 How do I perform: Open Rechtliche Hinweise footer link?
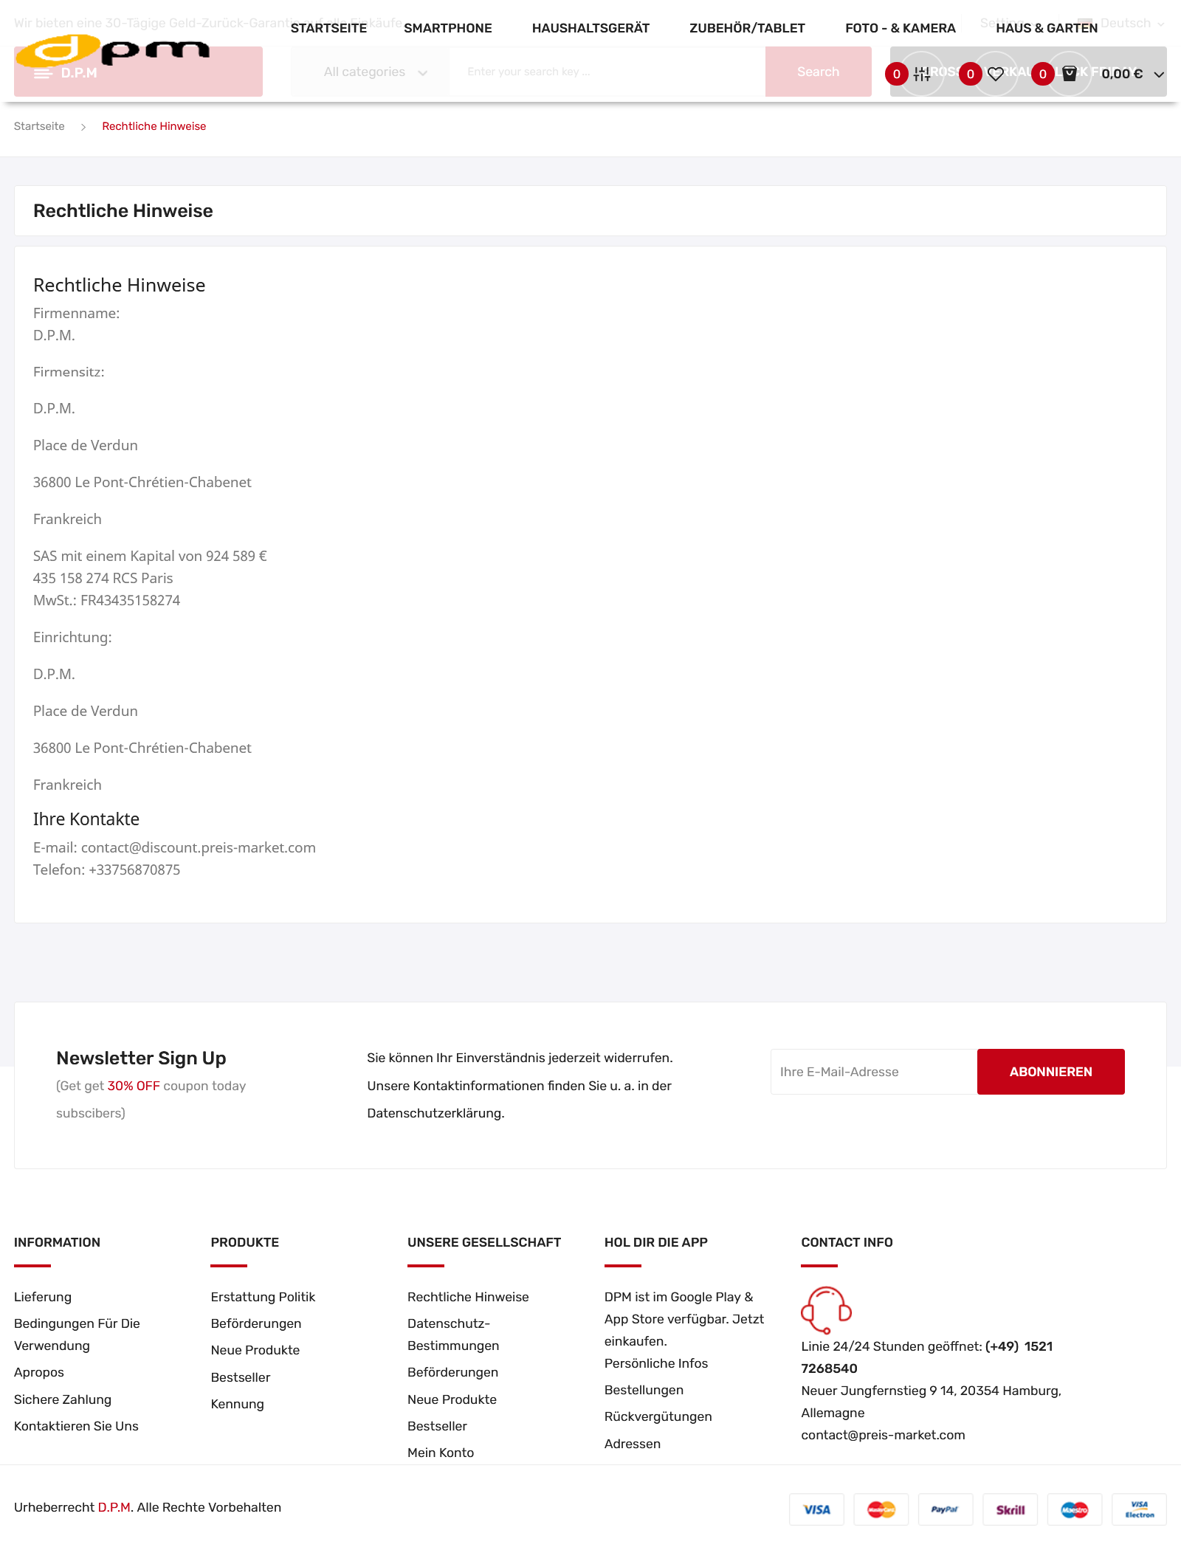[x=468, y=1297]
